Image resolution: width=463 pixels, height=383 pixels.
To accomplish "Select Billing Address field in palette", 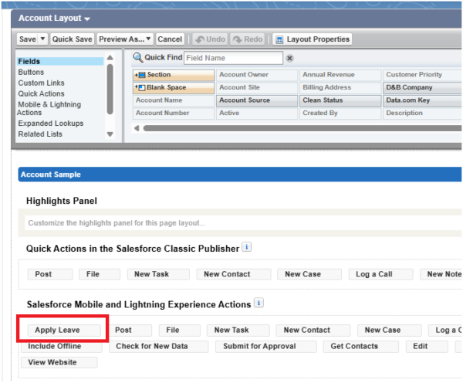I will point(340,88).
